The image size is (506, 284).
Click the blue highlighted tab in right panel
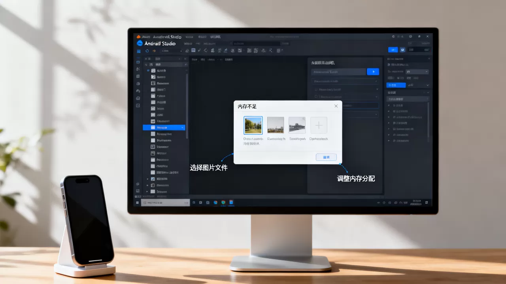click(x=396, y=85)
